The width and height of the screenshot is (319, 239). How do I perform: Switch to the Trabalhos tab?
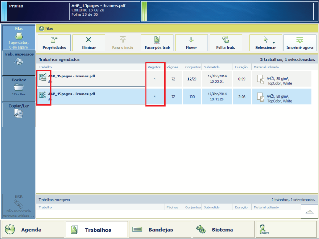point(96,230)
